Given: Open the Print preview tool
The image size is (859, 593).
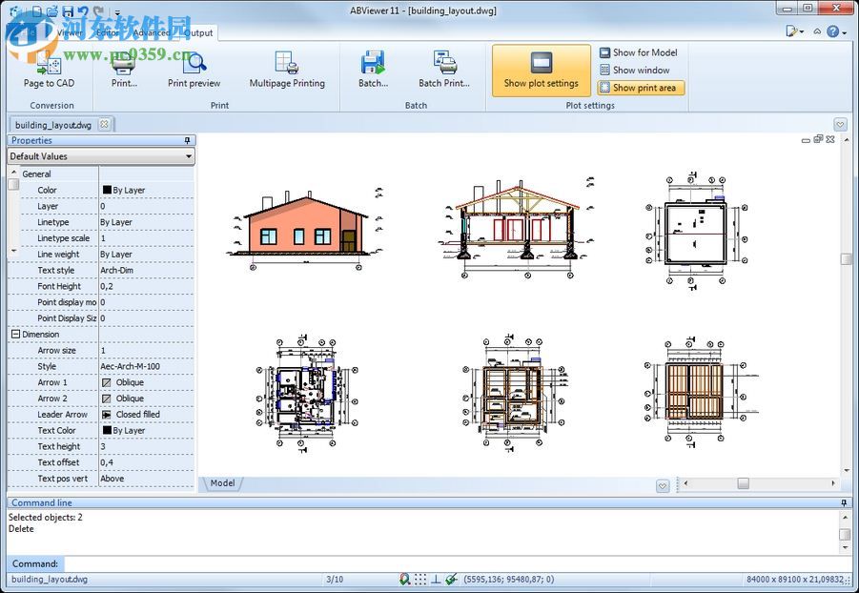Looking at the screenshot, I should (x=194, y=68).
